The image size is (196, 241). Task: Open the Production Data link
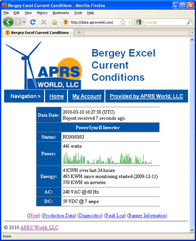[x=59, y=216]
